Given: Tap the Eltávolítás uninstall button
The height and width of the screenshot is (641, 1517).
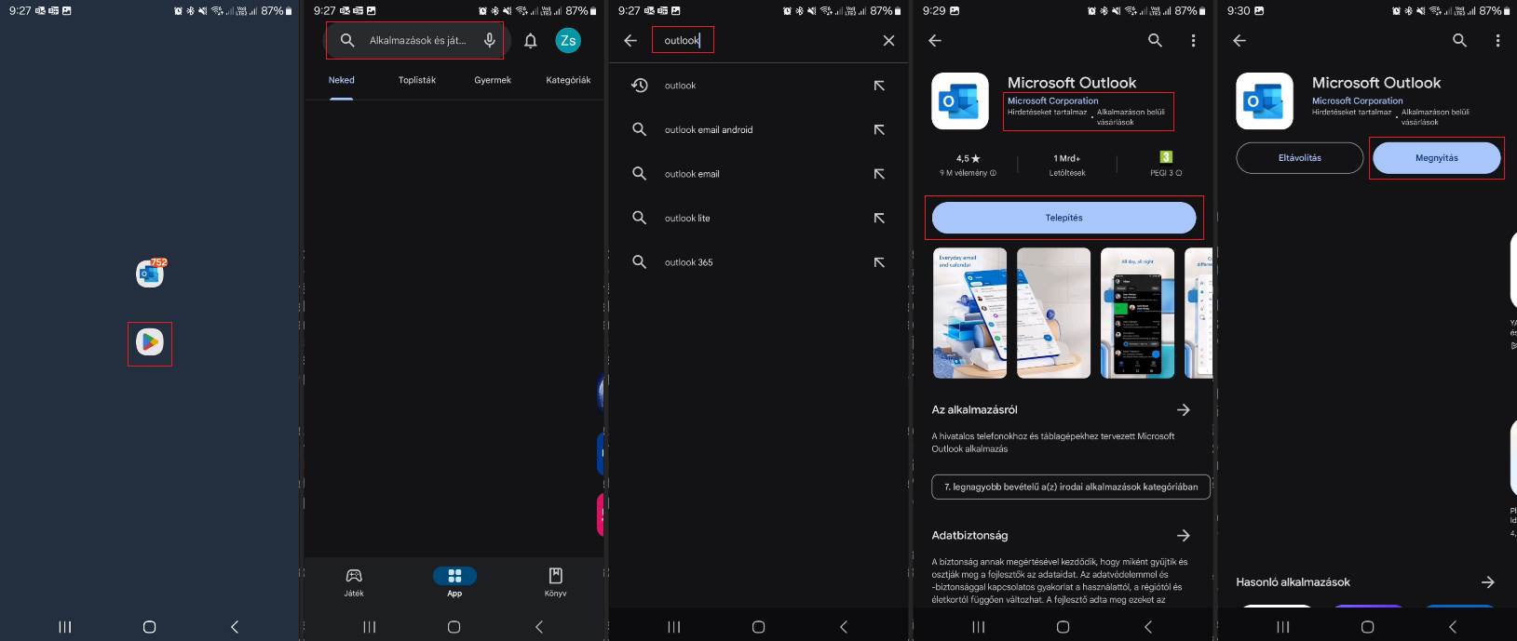Looking at the screenshot, I should [1300, 158].
